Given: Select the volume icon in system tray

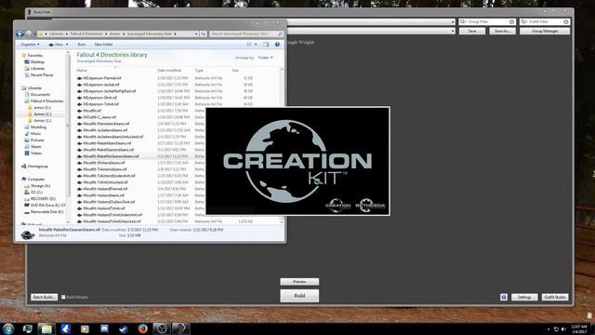Looking at the screenshot, I should tap(563, 328).
